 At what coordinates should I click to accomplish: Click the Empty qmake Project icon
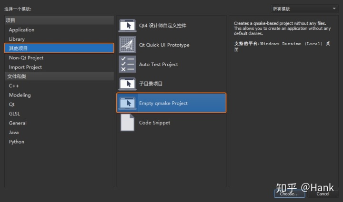[x=127, y=103]
